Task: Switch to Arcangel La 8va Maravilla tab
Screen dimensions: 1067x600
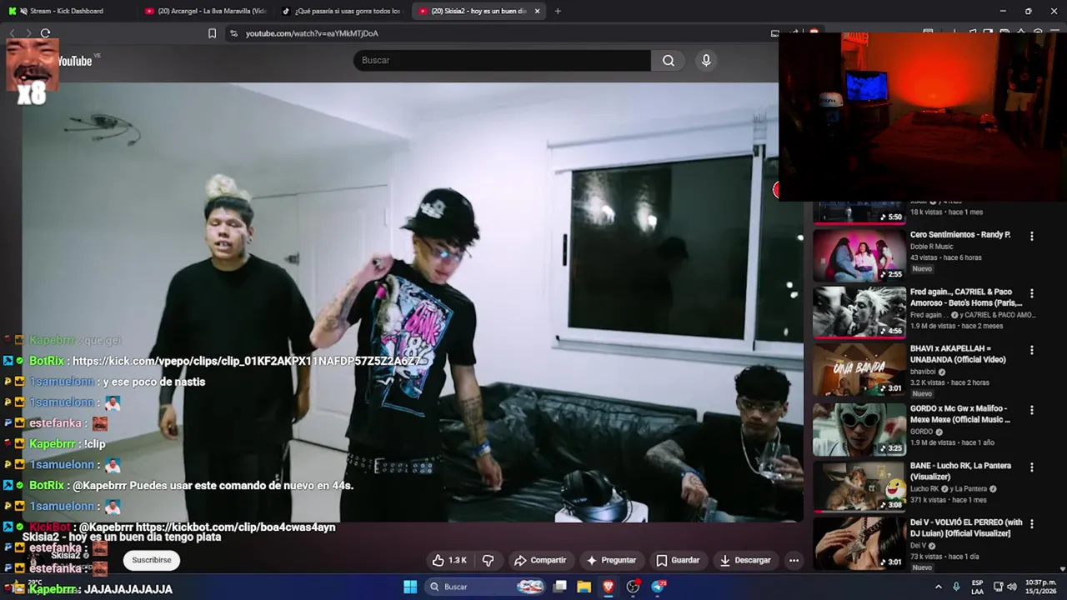Action: pyautogui.click(x=206, y=11)
